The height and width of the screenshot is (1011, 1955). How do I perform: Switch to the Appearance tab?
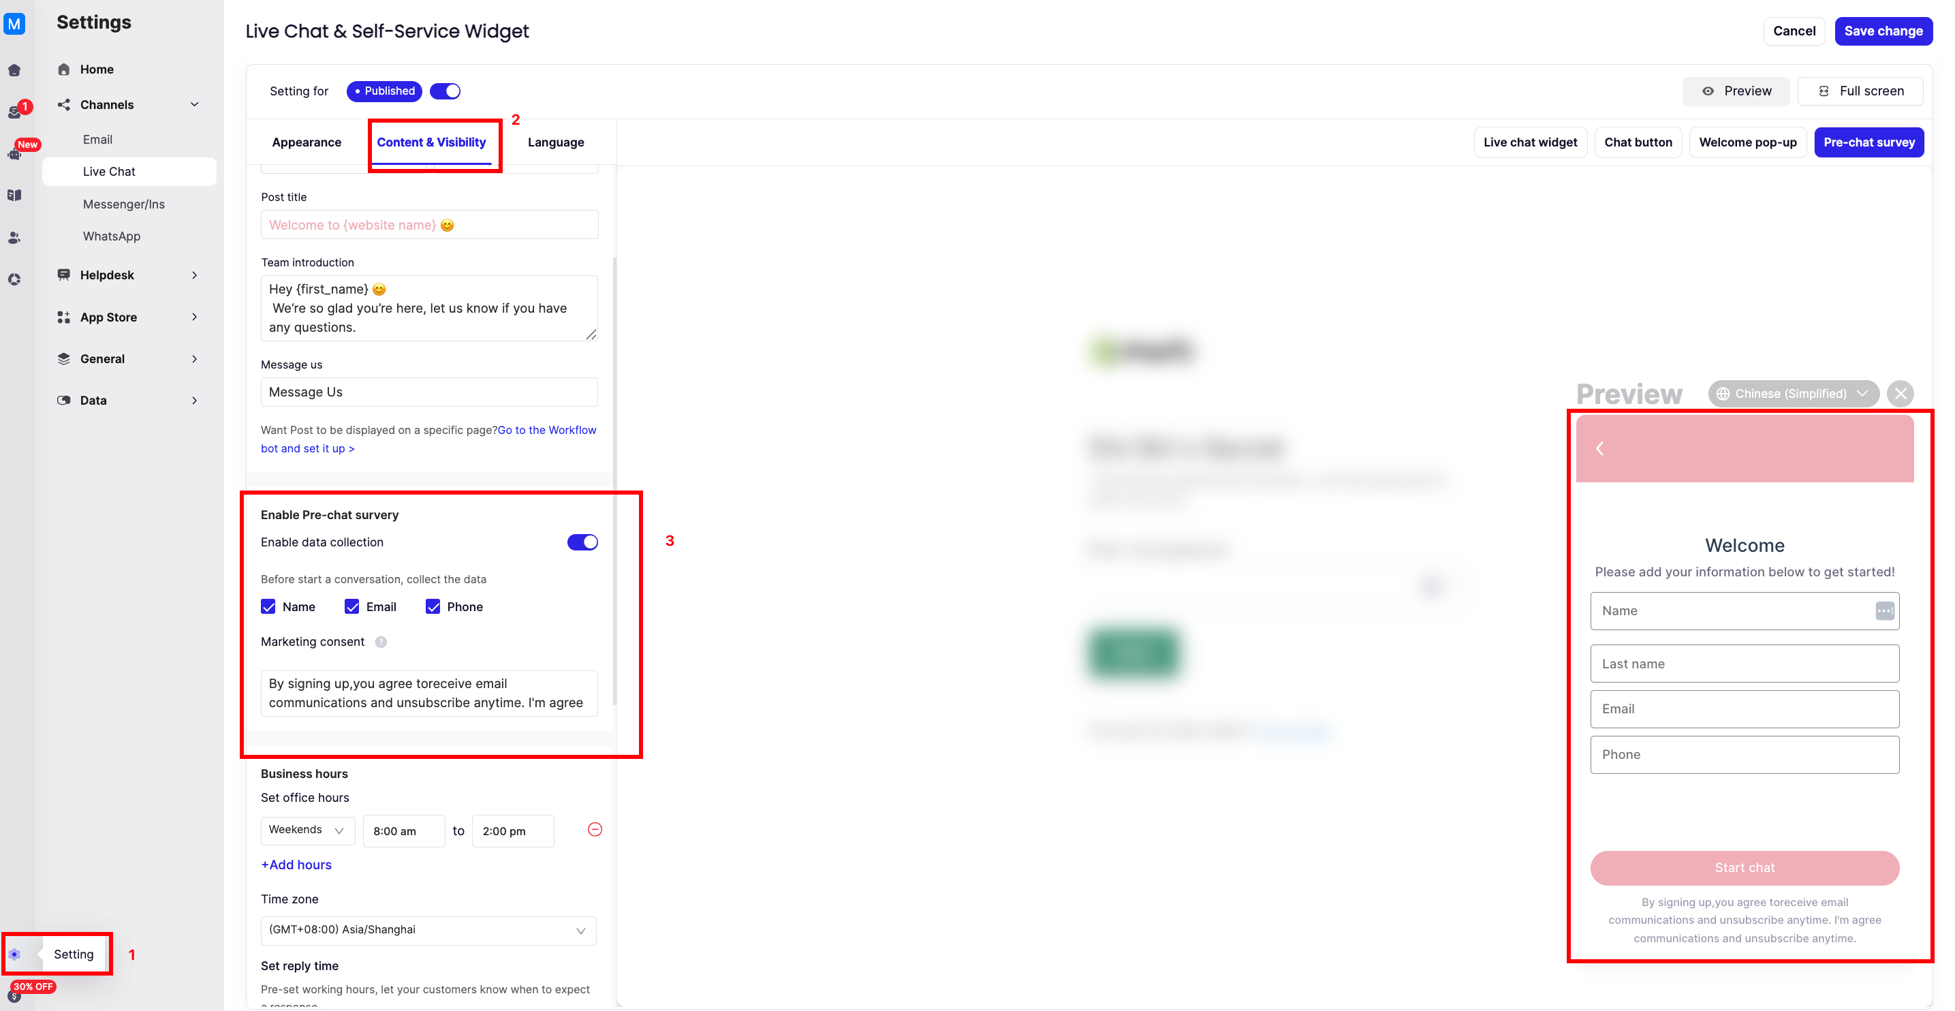(x=307, y=142)
